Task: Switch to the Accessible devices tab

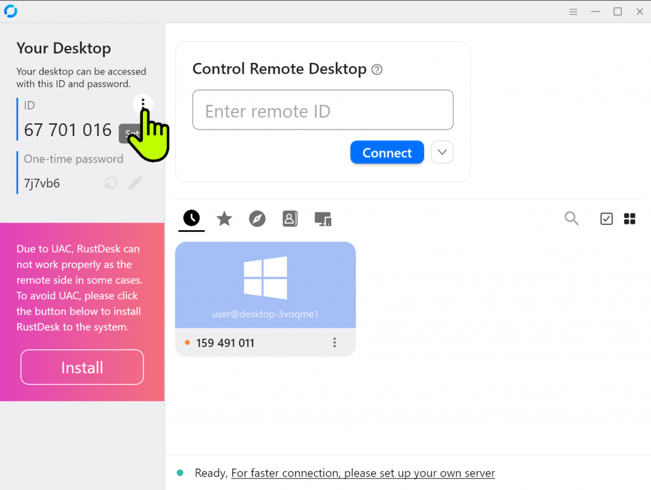Action: 323,219
